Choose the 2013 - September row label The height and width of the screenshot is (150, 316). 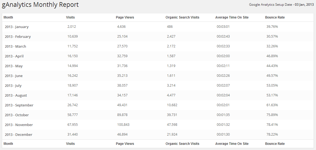pos(19,105)
